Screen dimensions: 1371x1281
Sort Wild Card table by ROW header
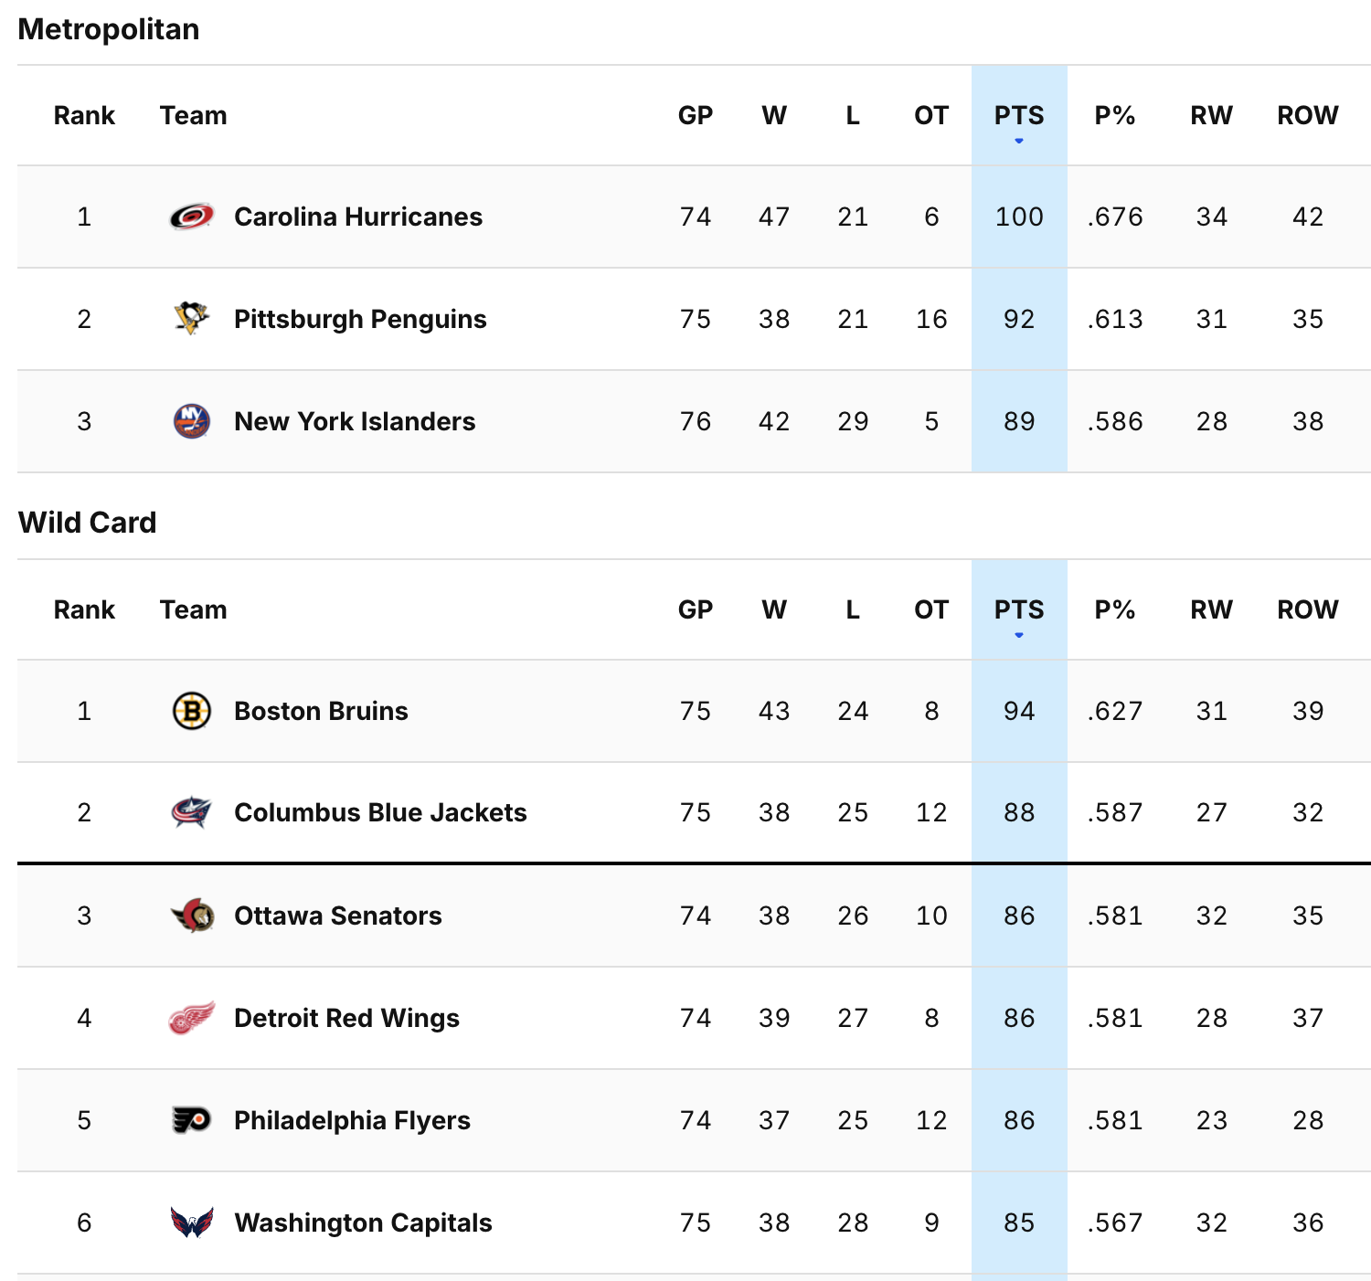(x=1307, y=610)
